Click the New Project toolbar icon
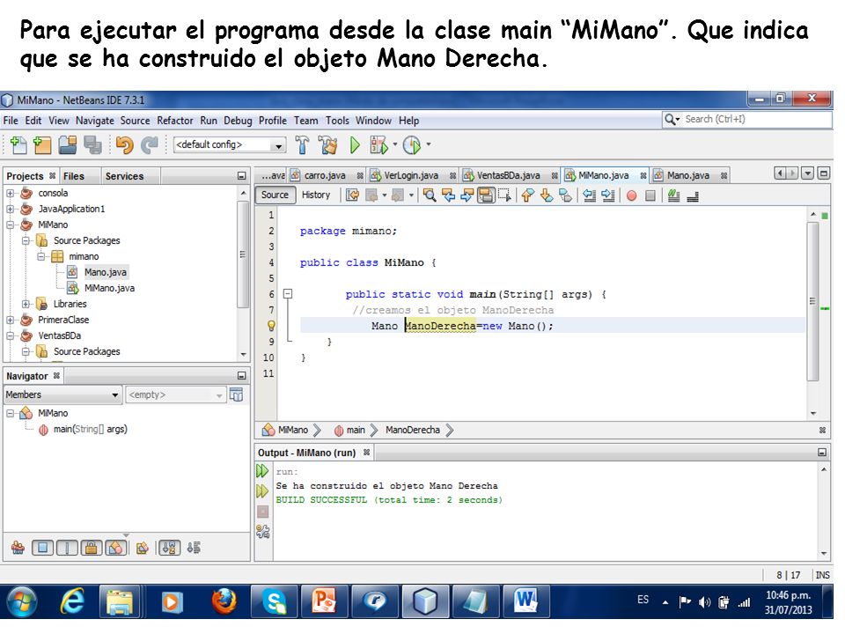This screenshot has width=845, height=634. [42, 144]
